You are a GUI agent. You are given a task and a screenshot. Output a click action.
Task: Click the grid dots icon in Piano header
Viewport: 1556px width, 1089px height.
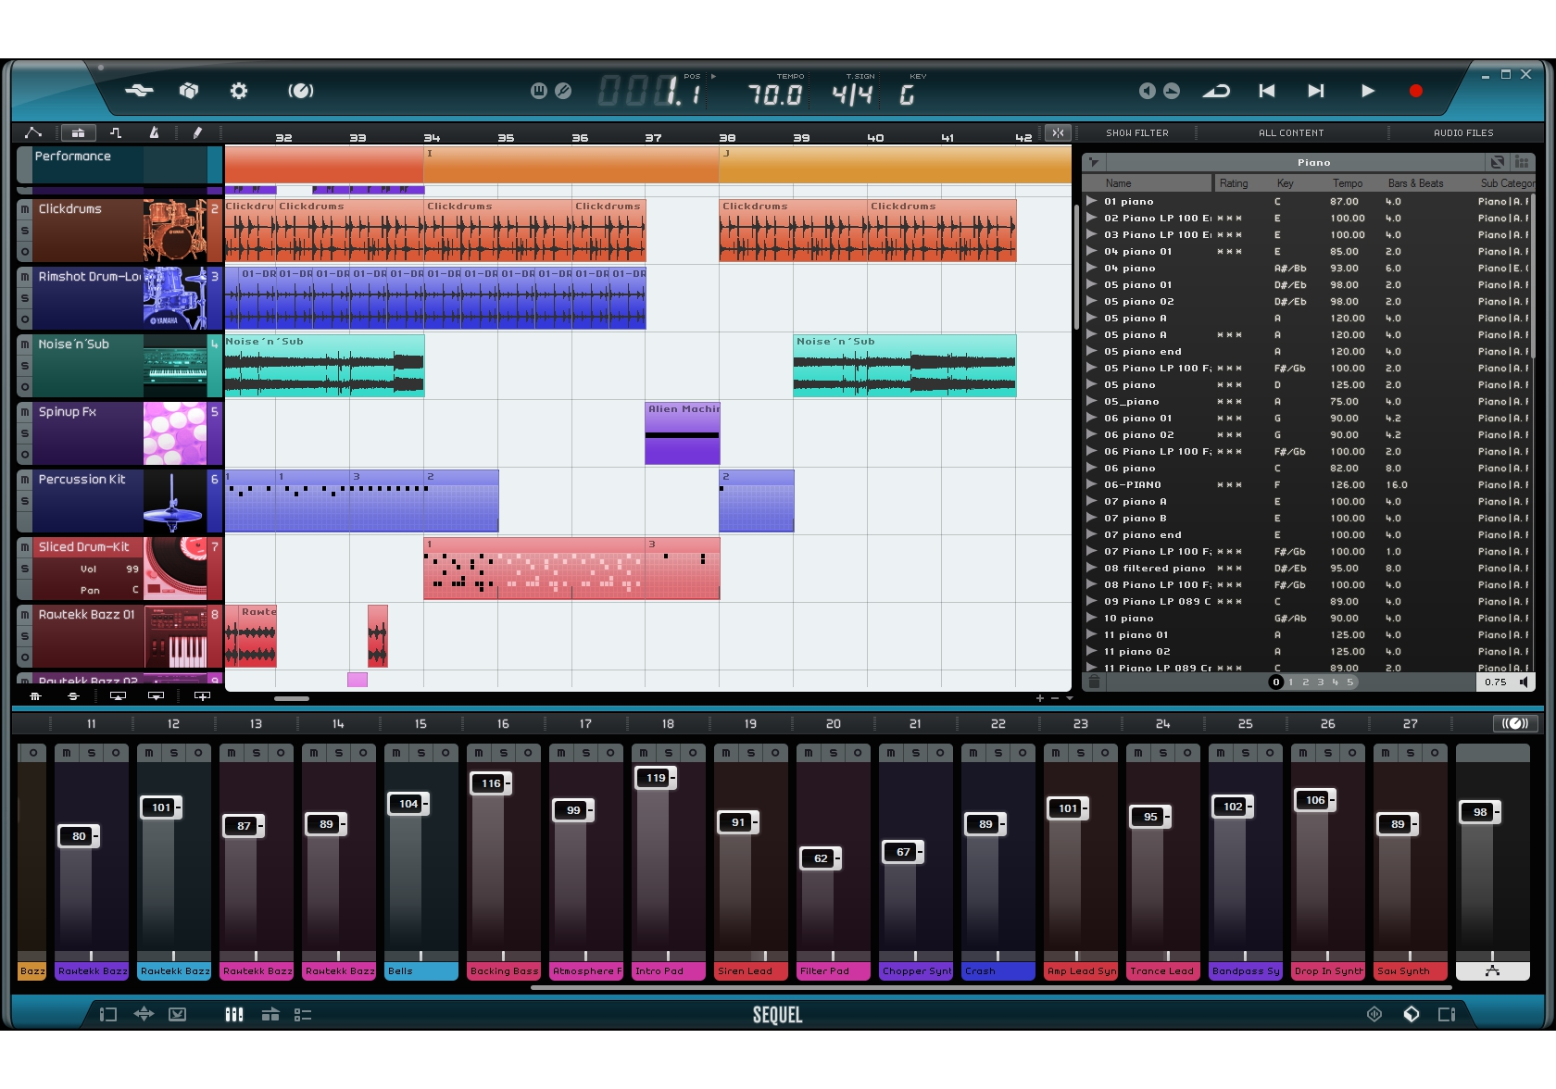1521,162
